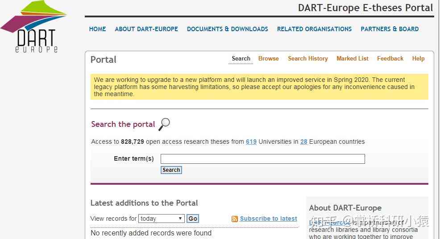440x239 pixels.
Task: Focus the Enter term(s) input field
Action: (263, 159)
